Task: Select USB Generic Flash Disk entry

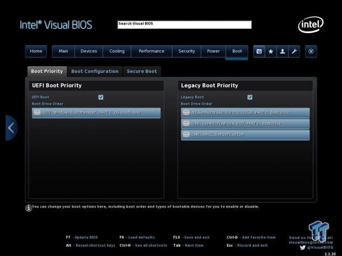Action: (x=245, y=124)
